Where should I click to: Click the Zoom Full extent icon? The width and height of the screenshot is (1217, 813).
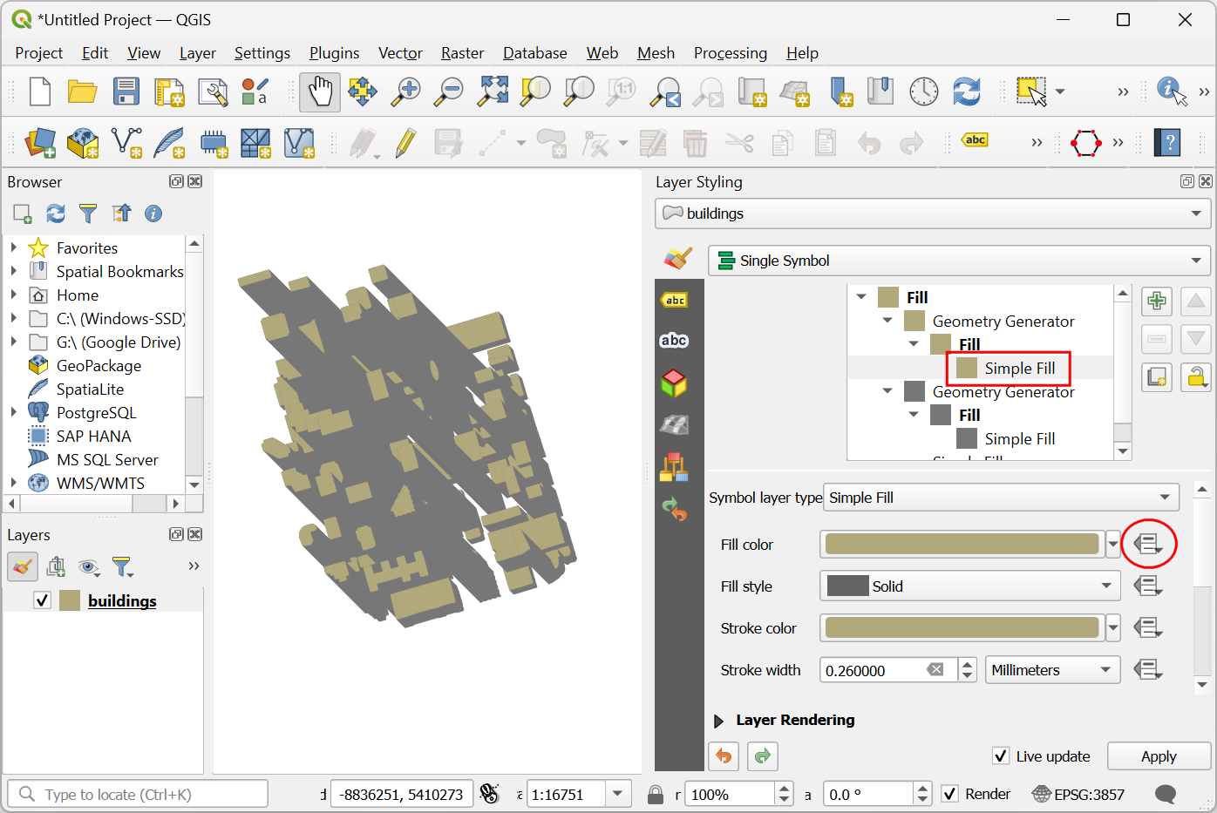(493, 91)
